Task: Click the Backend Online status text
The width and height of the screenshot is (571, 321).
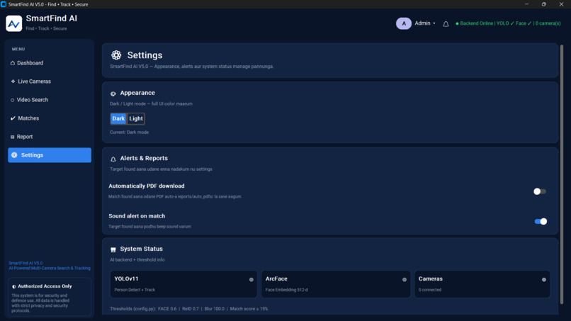Action: [510, 23]
